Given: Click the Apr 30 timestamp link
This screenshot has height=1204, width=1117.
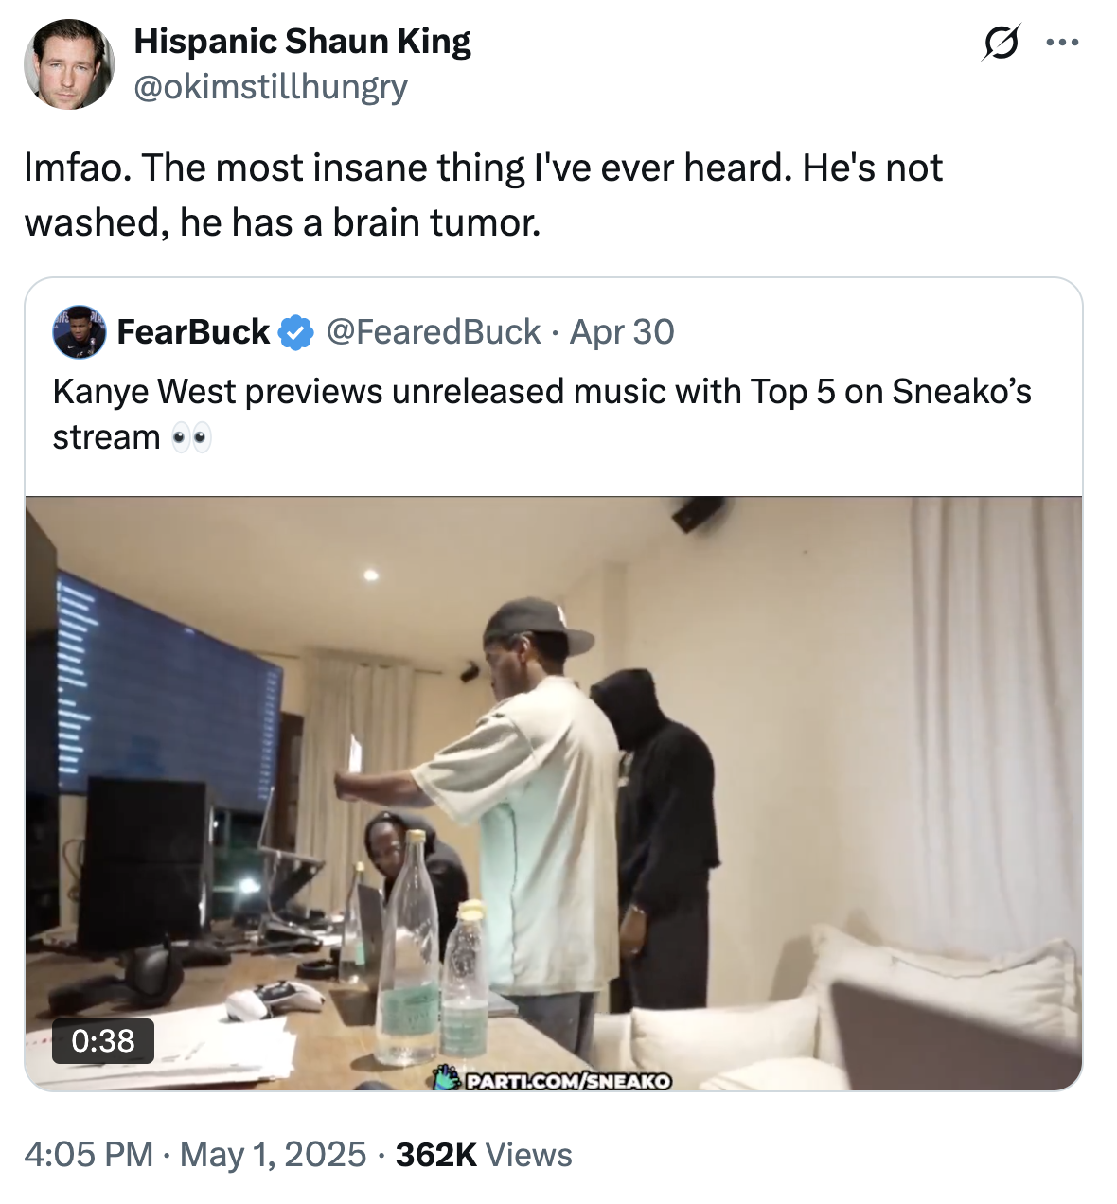Looking at the screenshot, I should tap(620, 331).
